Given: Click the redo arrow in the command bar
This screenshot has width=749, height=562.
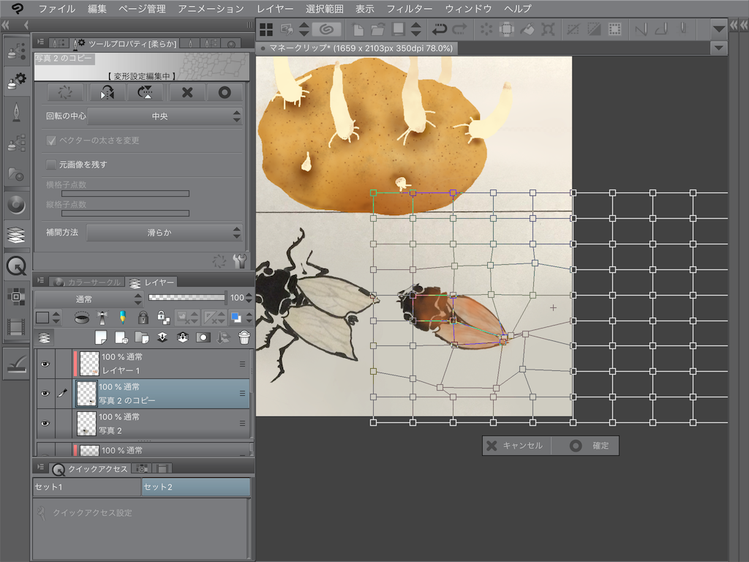Looking at the screenshot, I should (459, 29).
